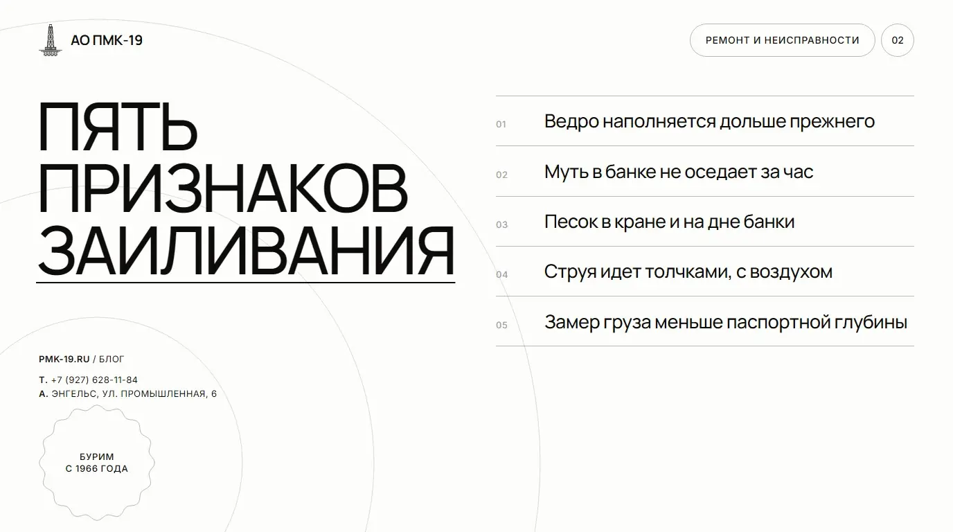Click list number 05

(501, 325)
